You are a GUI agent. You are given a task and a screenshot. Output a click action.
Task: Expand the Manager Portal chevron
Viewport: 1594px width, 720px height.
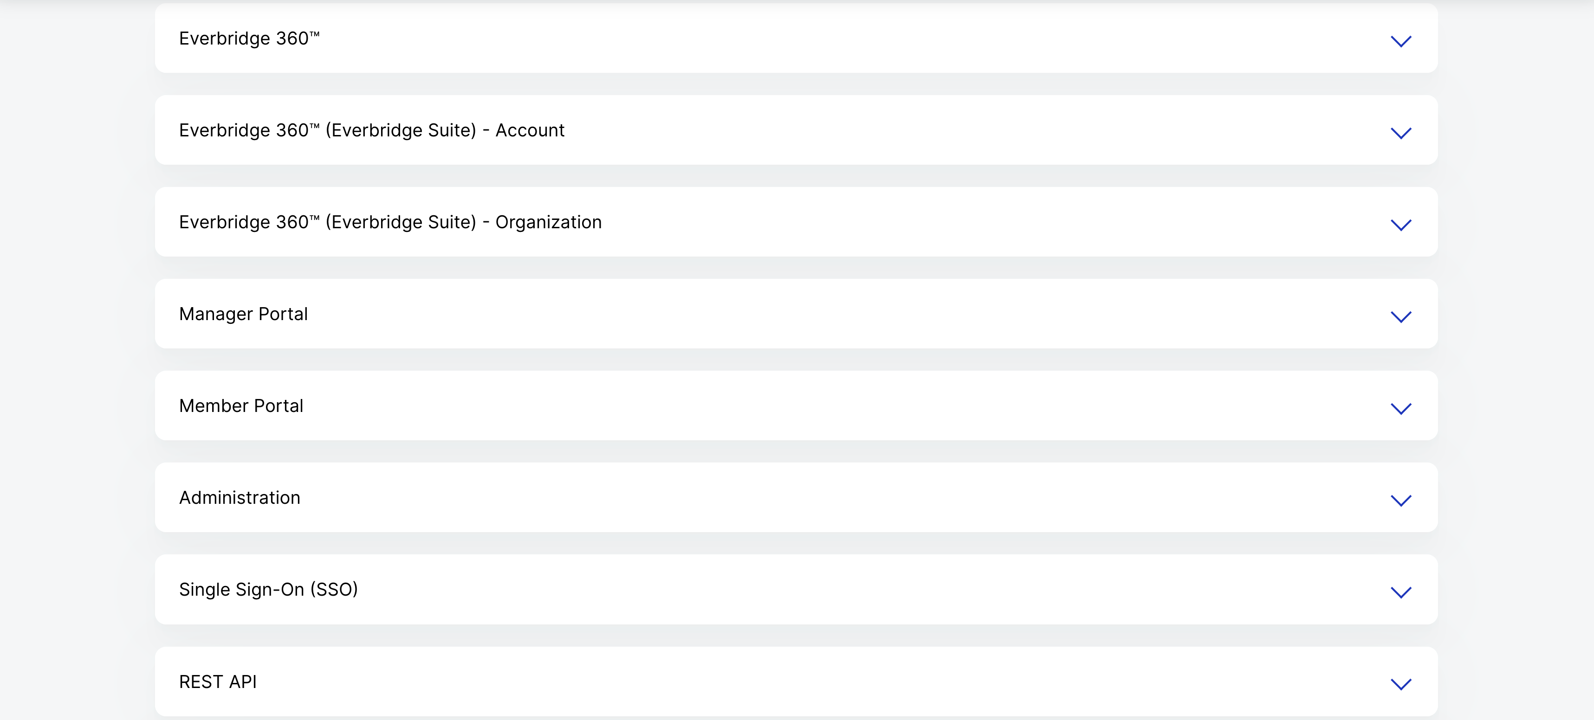coord(1400,316)
